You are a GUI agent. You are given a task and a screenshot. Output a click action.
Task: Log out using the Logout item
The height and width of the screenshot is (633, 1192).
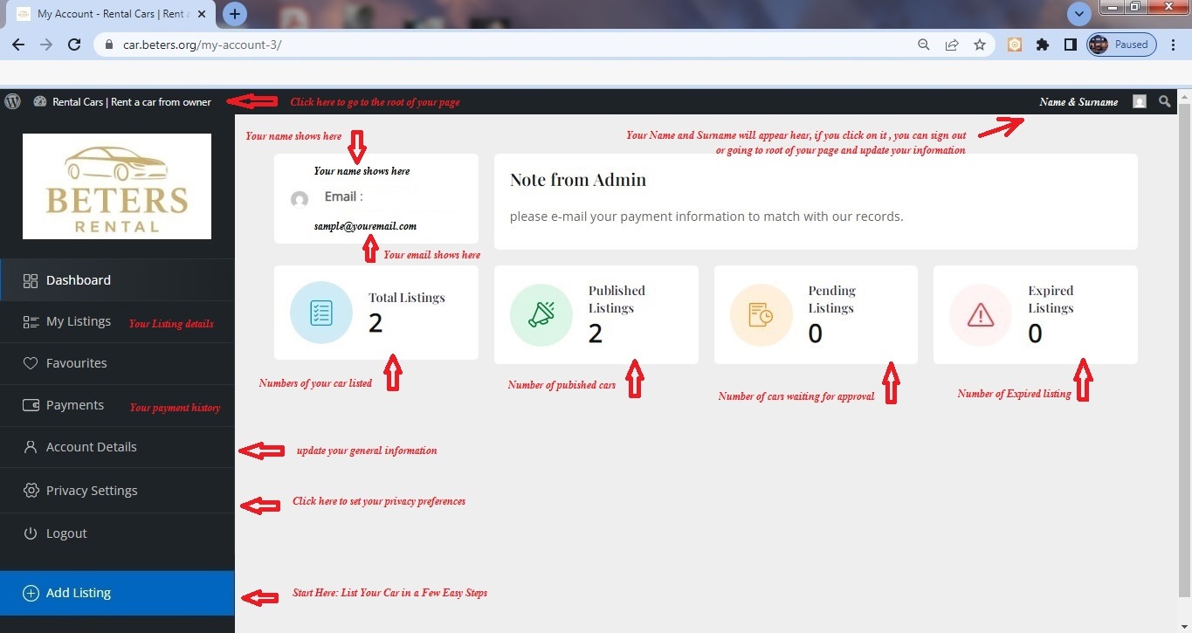coord(117,533)
